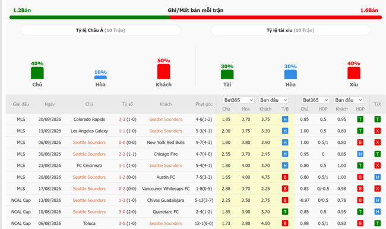Open the second Ban đầu dropdown near T/X

(x=349, y=100)
